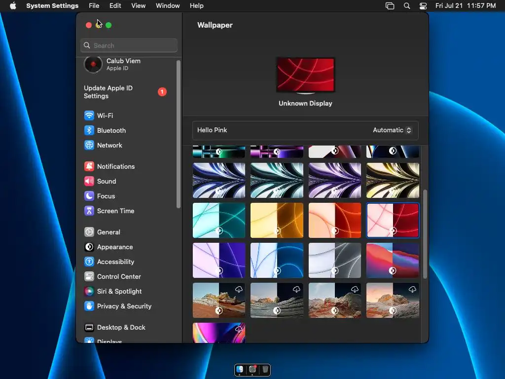Click the Bluetooth sidebar icon
The image size is (505, 379).
pyautogui.click(x=89, y=130)
